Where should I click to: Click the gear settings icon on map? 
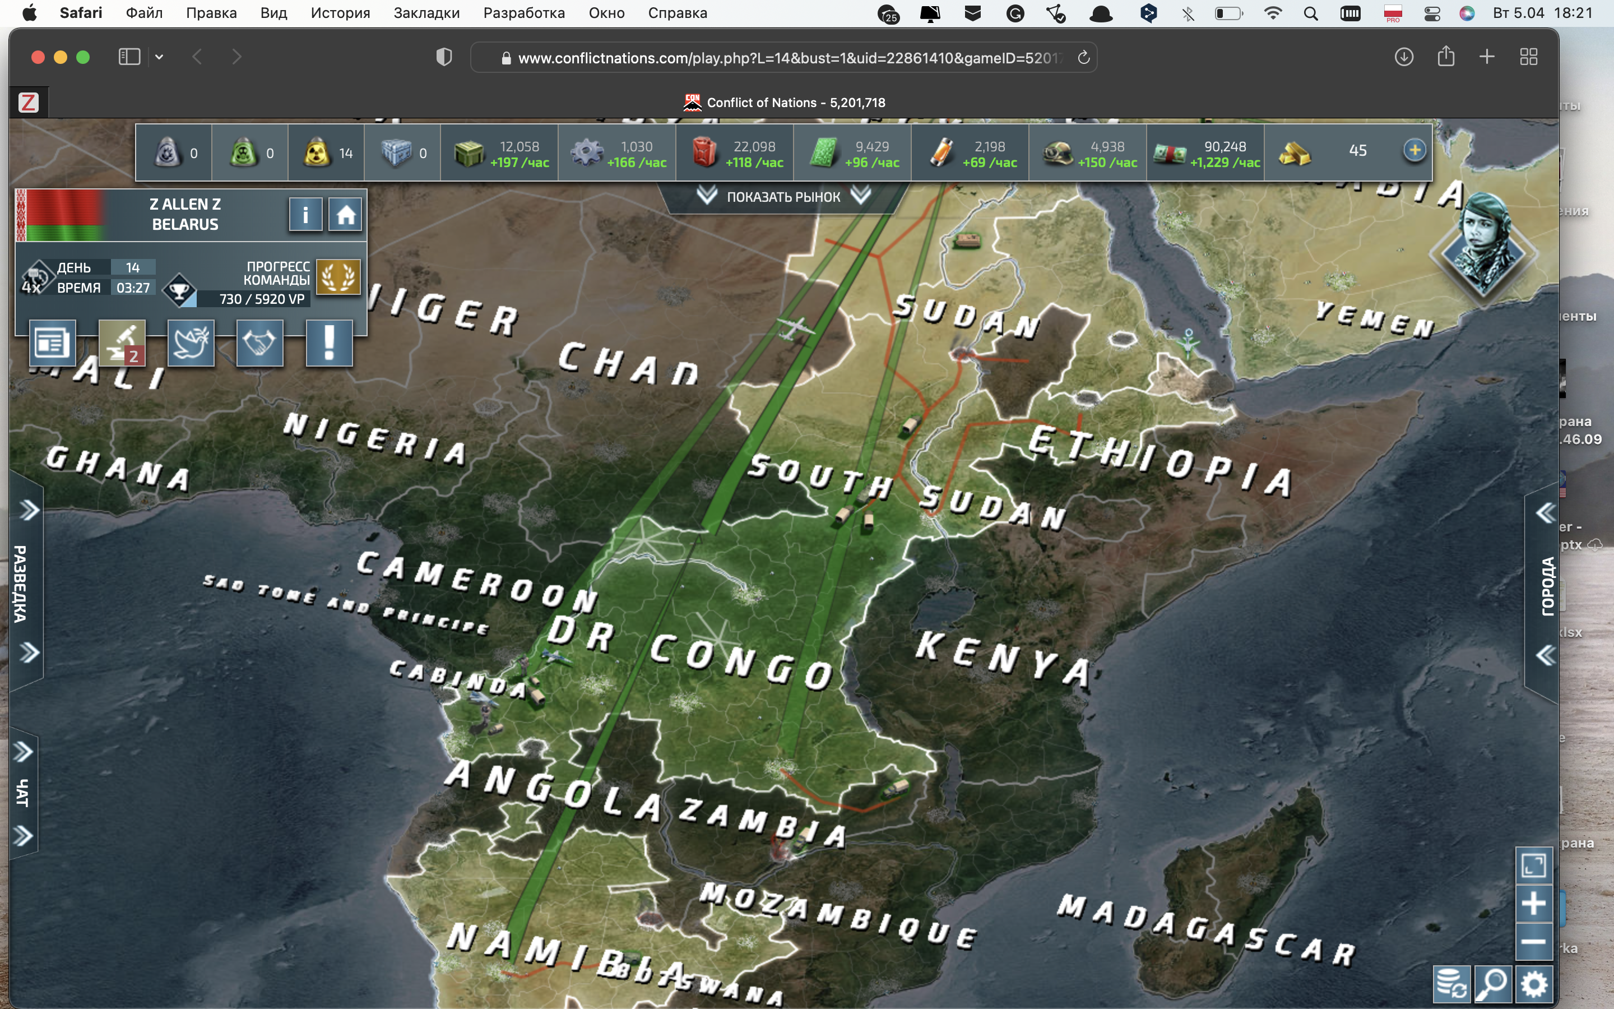pyautogui.click(x=1534, y=983)
